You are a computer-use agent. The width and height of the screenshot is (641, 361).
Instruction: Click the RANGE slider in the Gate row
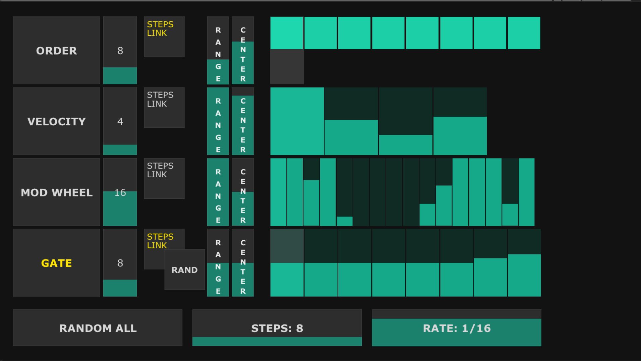218,262
